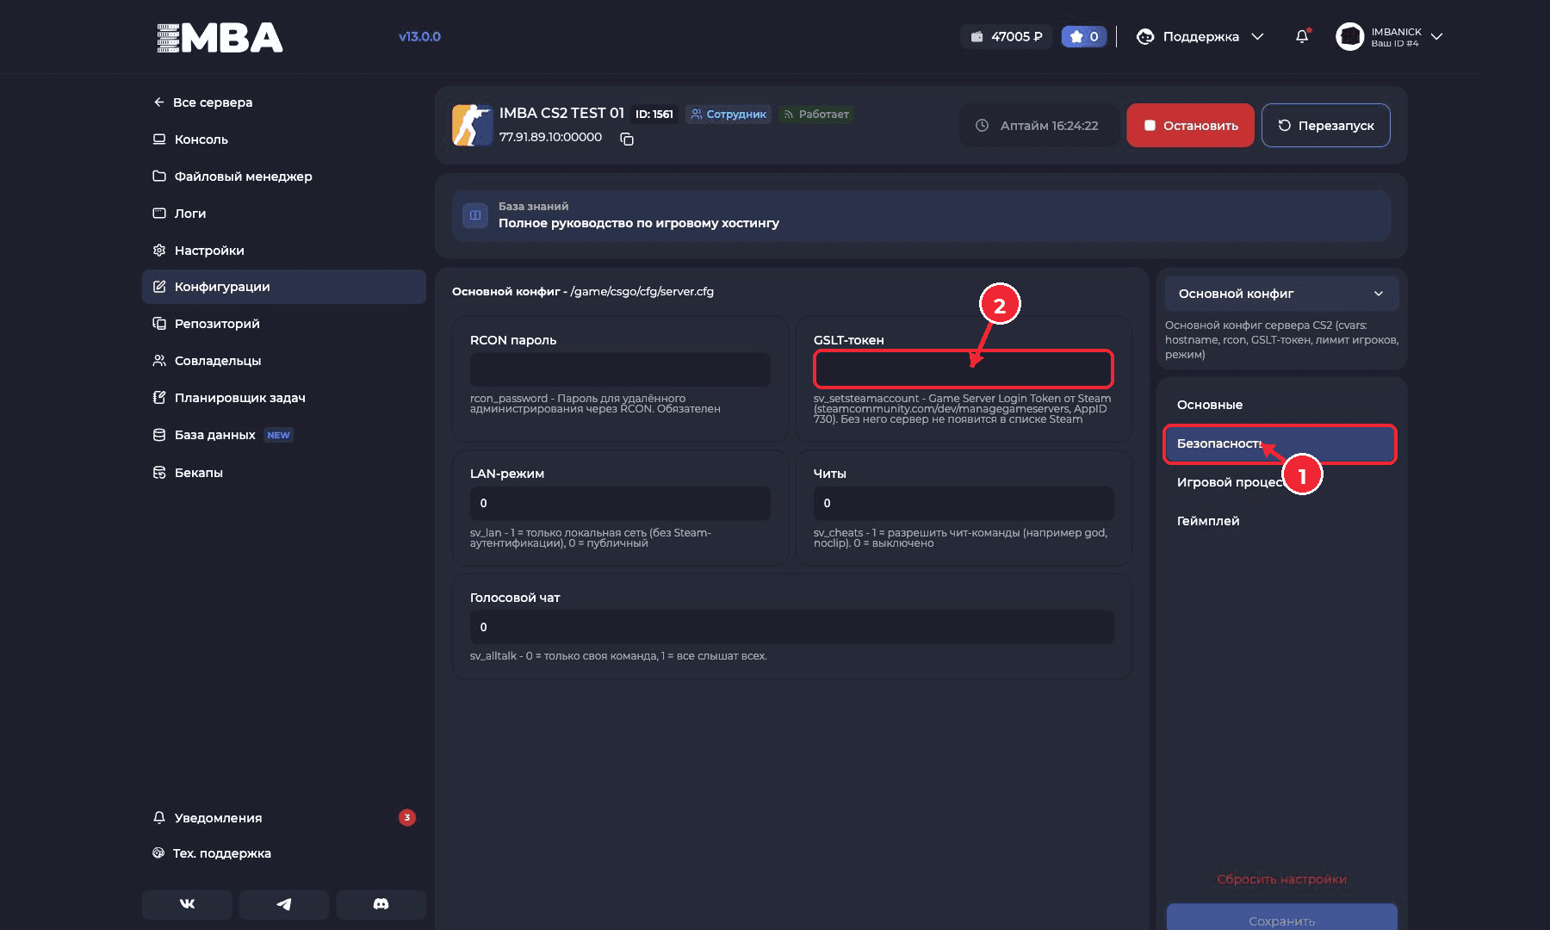The image size is (1550, 930).
Task: Open the Основной конфиг selector dropdown
Action: 1281,294
